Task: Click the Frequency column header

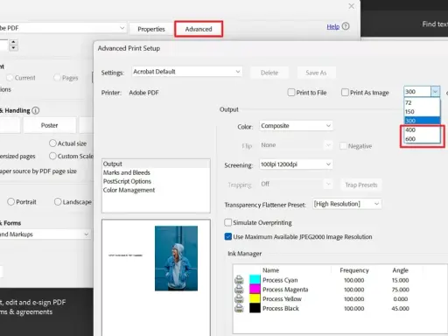Action: [x=354, y=270]
